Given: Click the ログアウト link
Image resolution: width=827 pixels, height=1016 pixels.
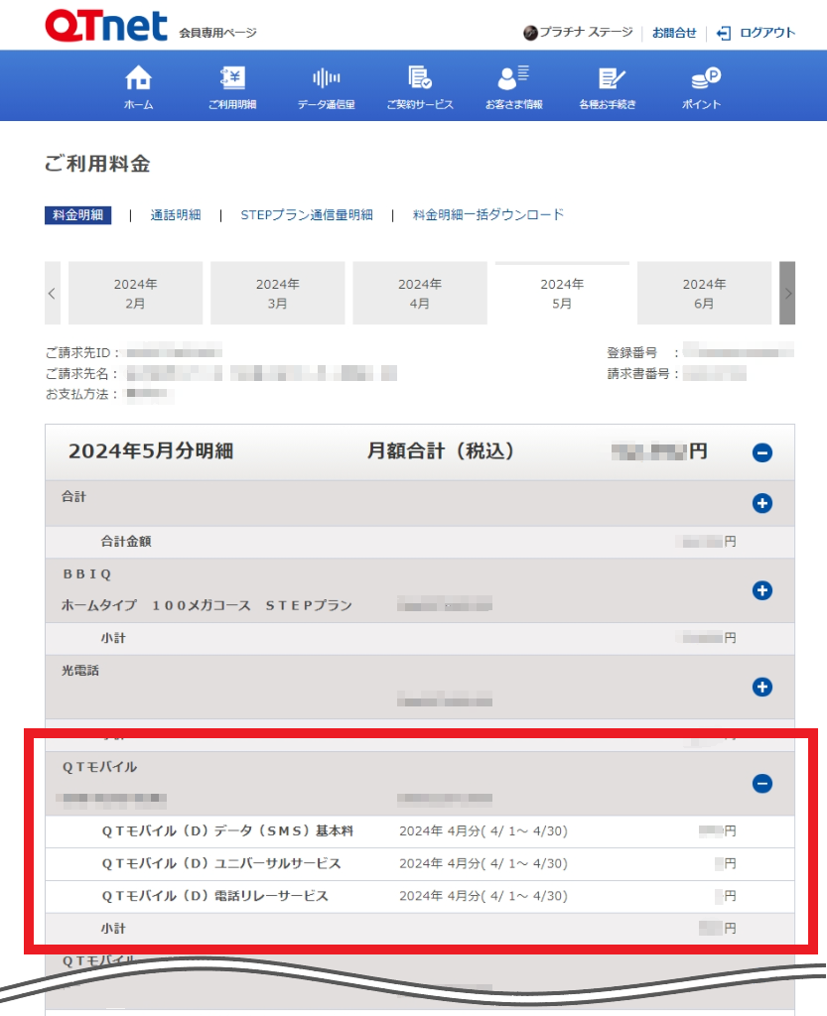Looking at the screenshot, I should [x=767, y=33].
